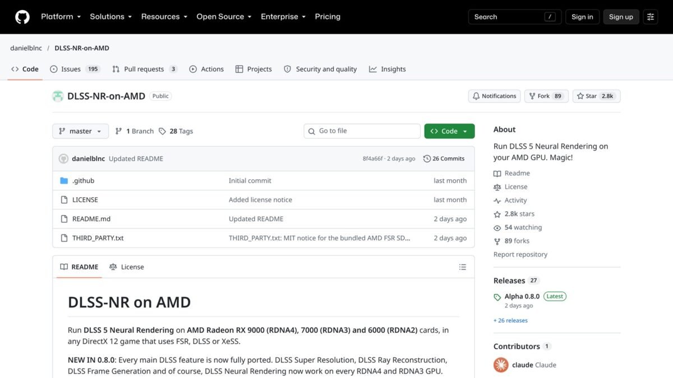
Task: Click the repository avatar beside DLSS-NR-on-AMD title
Action: tap(58, 96)
